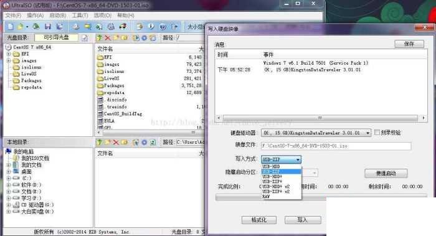Click the local 路径 path field
Image resolution: width=436 pixels, height=236 pixels.
tap(190, 143)
